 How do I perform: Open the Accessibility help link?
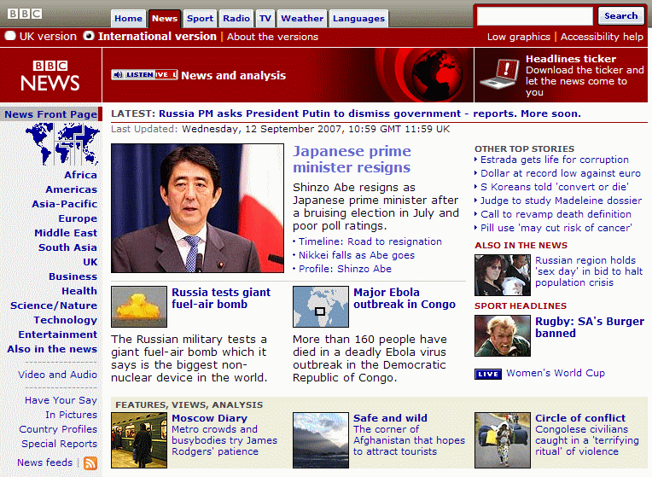pos(602,37)
